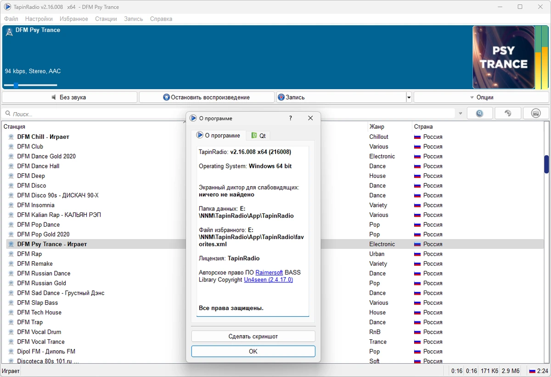Viewport: 551px width, 377px height.
Task: Click the TapinRadio logo in the main title bar
Action: click(x=7, y=7)
